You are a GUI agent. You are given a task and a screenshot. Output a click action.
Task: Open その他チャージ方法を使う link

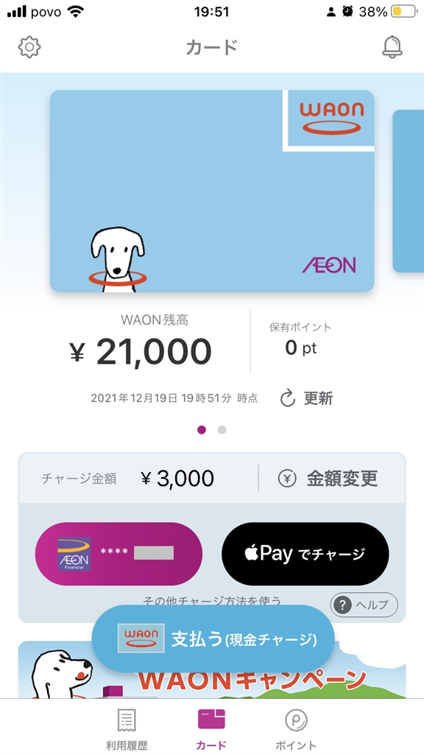coord(212,600)
